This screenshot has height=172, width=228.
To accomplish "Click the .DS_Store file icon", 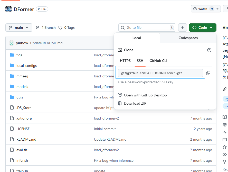I will tap(12, 107).
